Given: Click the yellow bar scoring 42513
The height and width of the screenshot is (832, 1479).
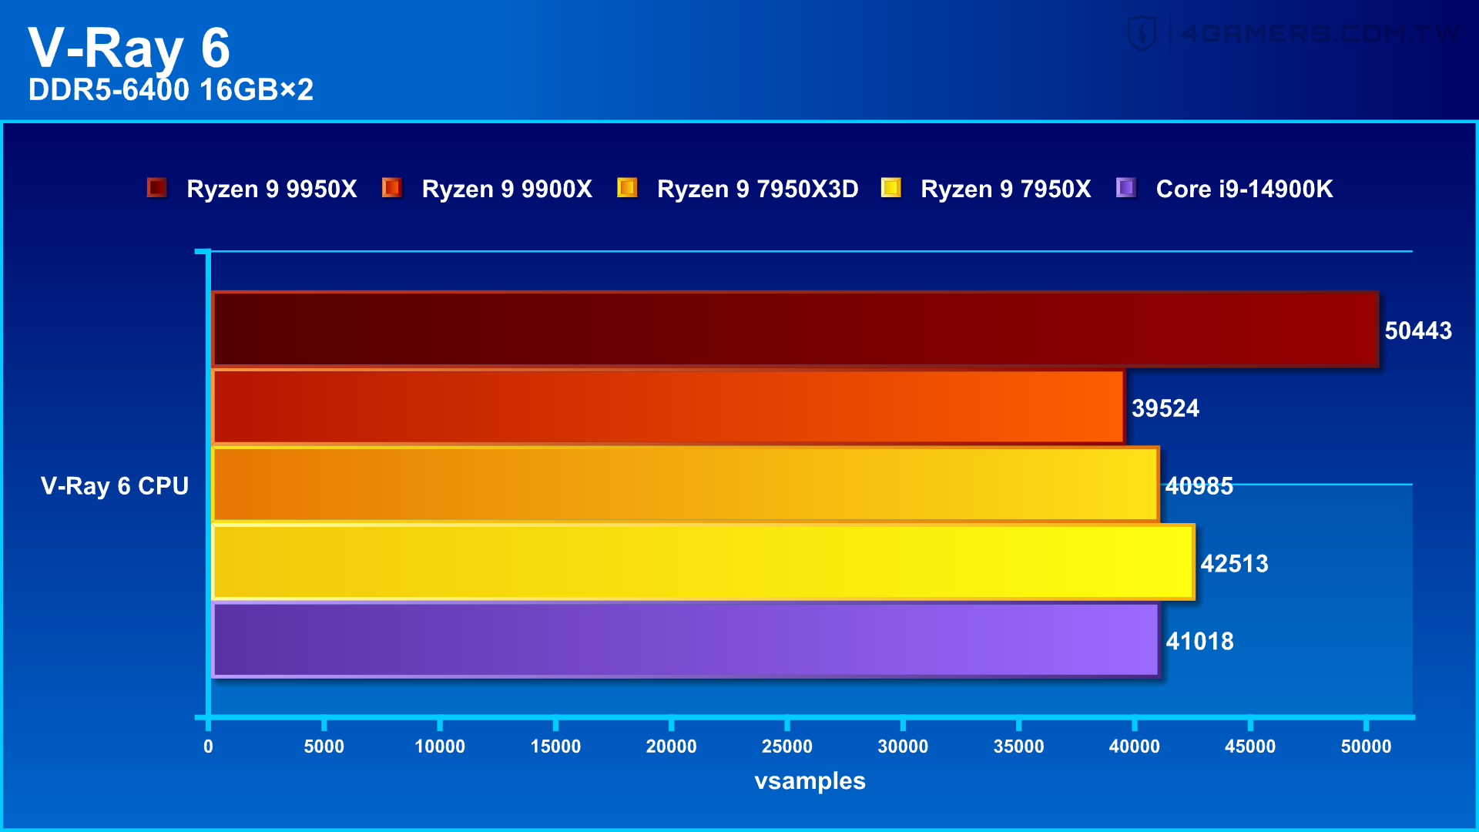Looking at the screenshot, I should (x=703, y=562).
